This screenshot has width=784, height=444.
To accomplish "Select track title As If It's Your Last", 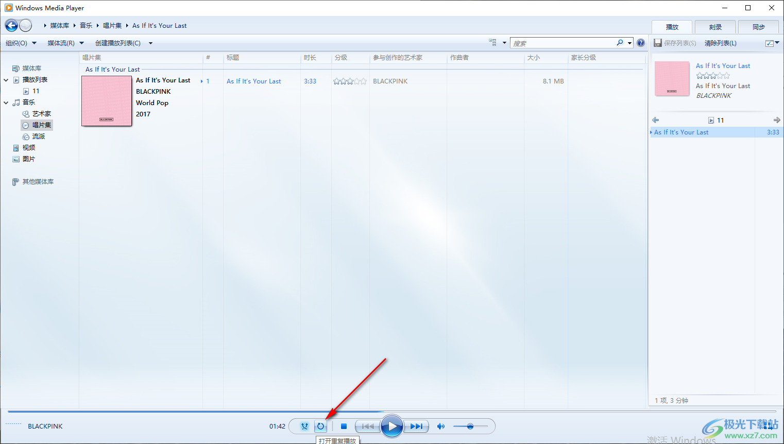I will pos(254,81).
